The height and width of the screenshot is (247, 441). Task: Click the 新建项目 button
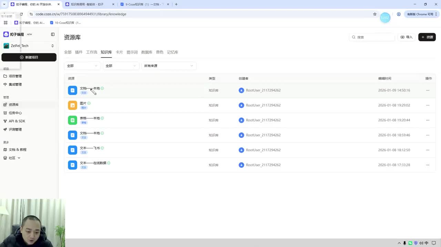29,57
